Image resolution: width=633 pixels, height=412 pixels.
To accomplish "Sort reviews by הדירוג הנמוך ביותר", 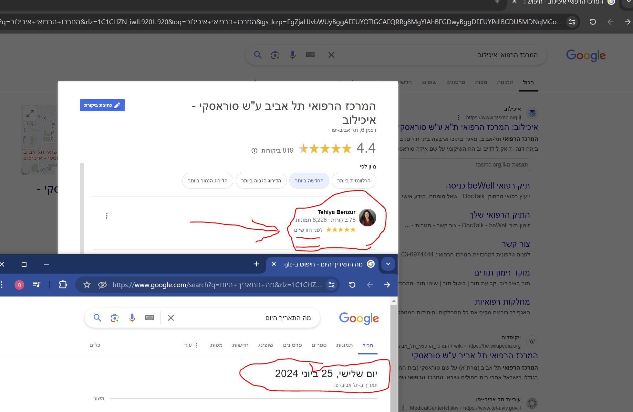I will [x=208, y=180].
